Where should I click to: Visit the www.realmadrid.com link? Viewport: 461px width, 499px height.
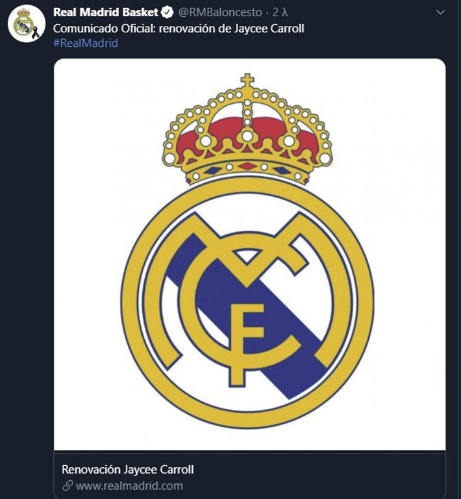tap(129, 485)
